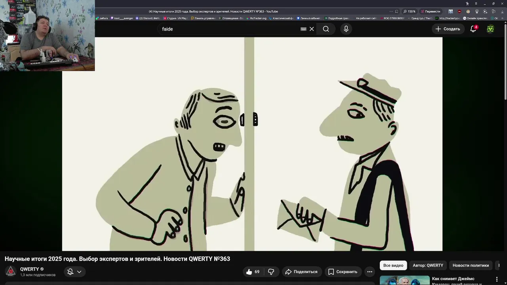Click the Создать button
507x285 pixels.
coord(448,29)
